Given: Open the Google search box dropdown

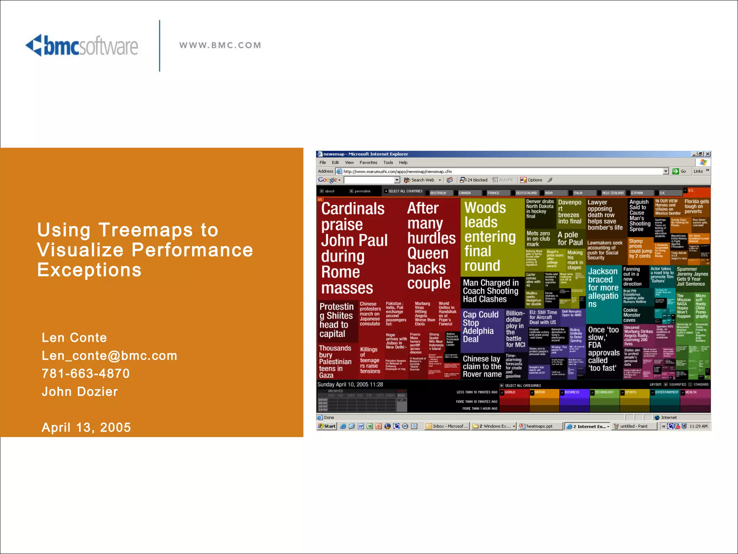Looking at the screenshot, I should [397, 180].
